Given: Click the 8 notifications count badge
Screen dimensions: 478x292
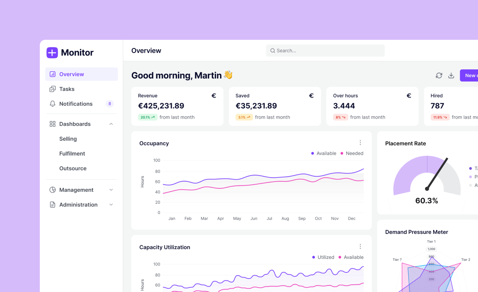Looking at the screenshot, I should (110, 104).
